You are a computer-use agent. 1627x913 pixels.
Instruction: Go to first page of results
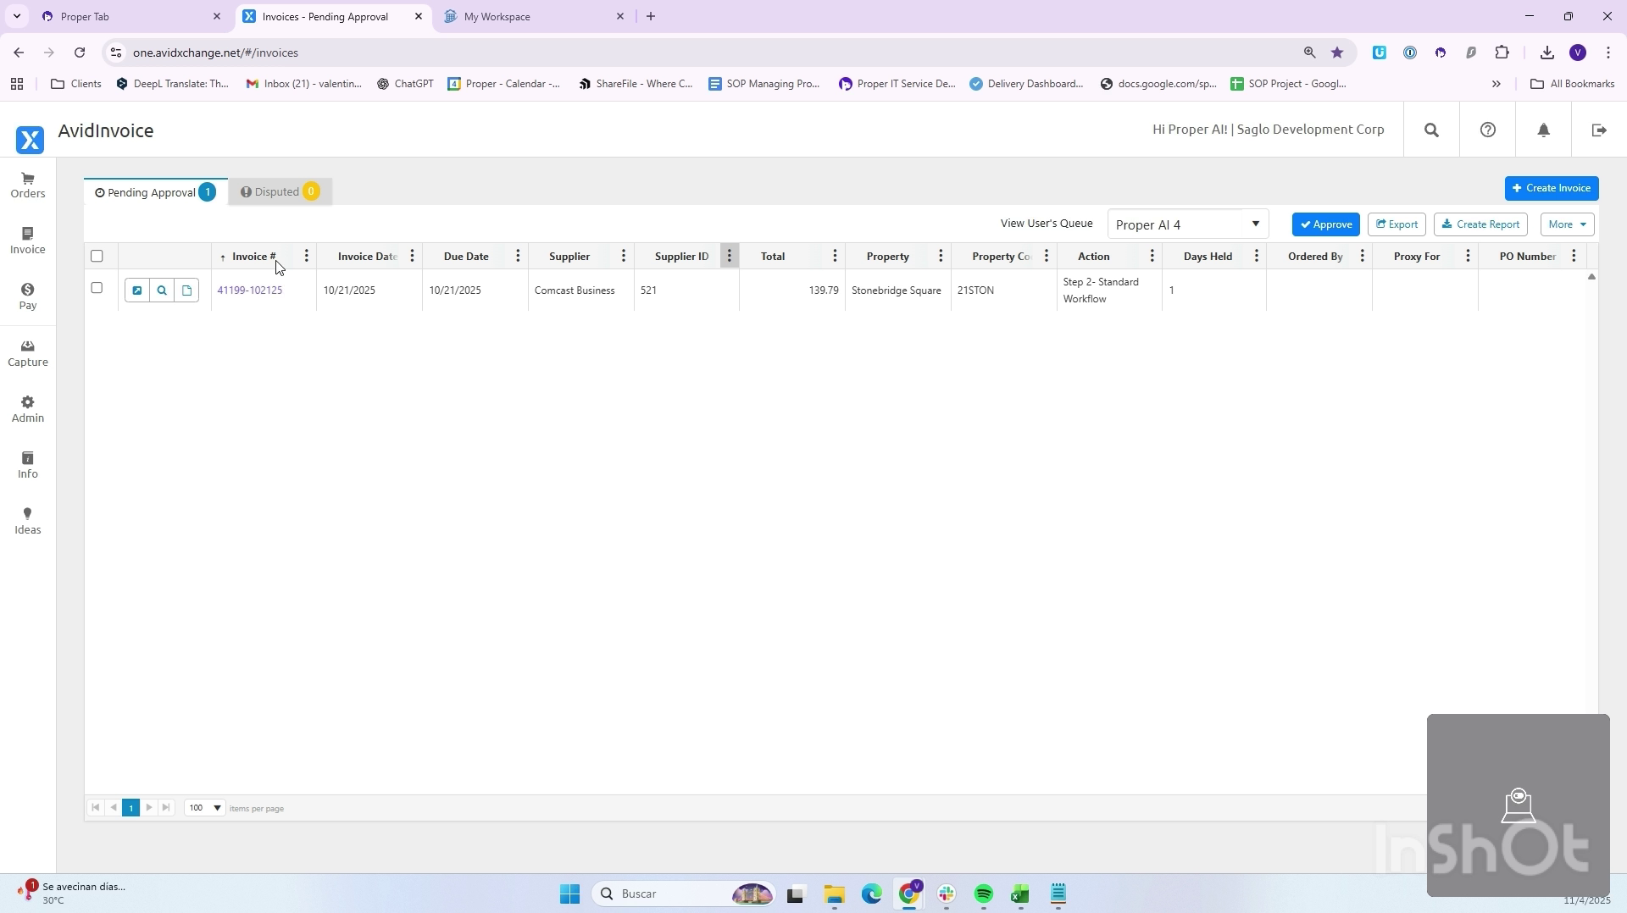96,808
